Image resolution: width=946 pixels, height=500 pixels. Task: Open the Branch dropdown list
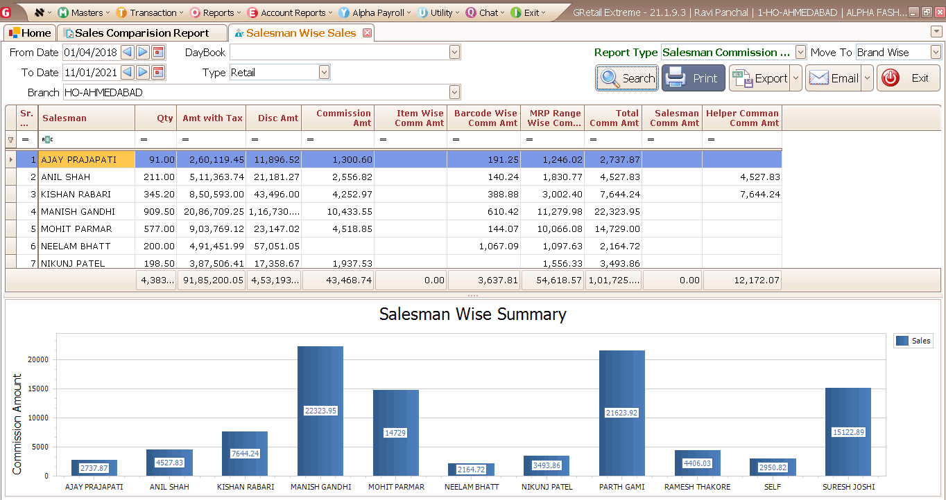454,92
